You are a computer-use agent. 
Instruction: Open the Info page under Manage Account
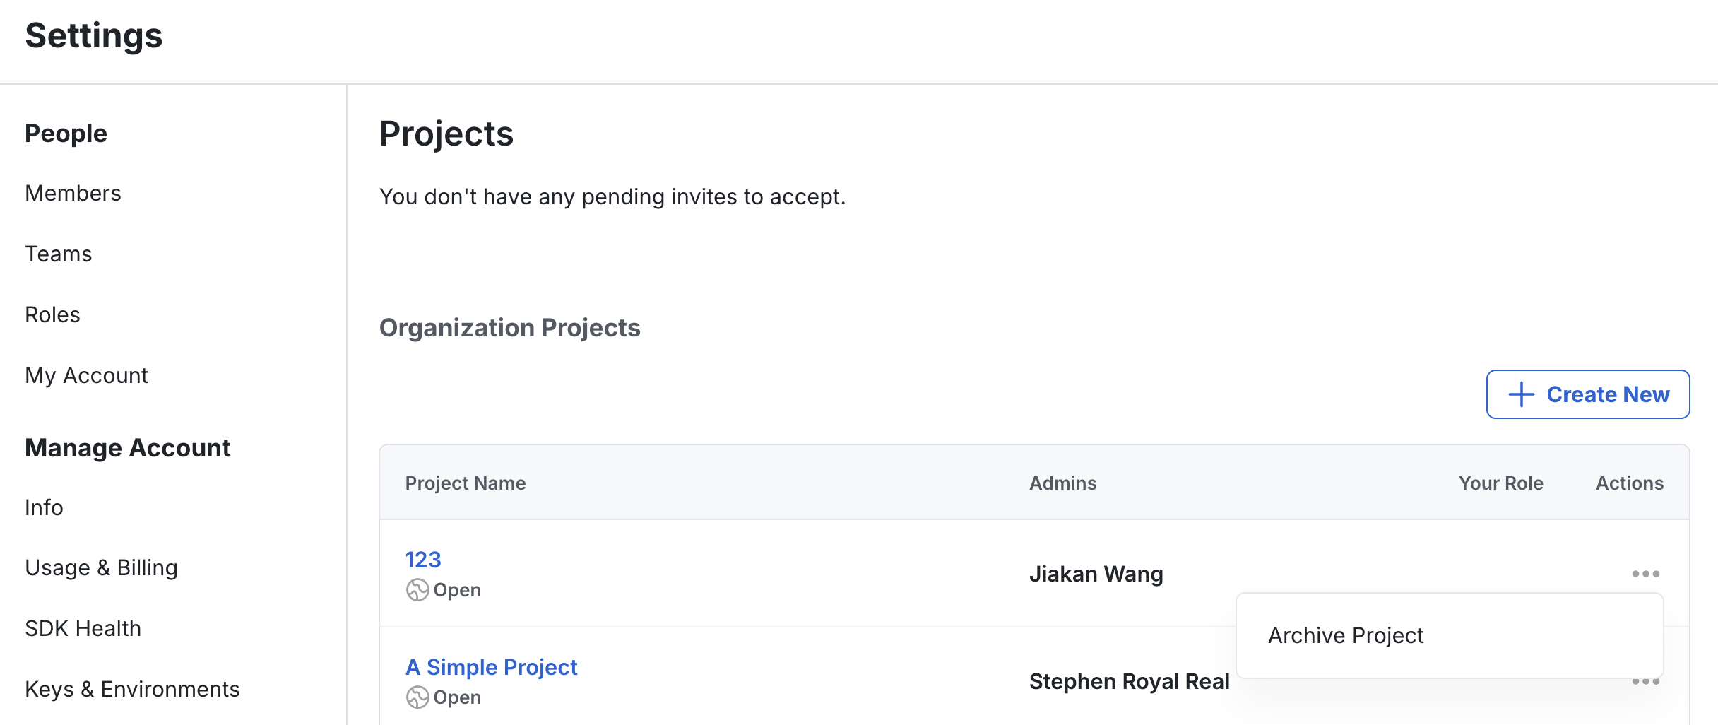coord(44,507)
